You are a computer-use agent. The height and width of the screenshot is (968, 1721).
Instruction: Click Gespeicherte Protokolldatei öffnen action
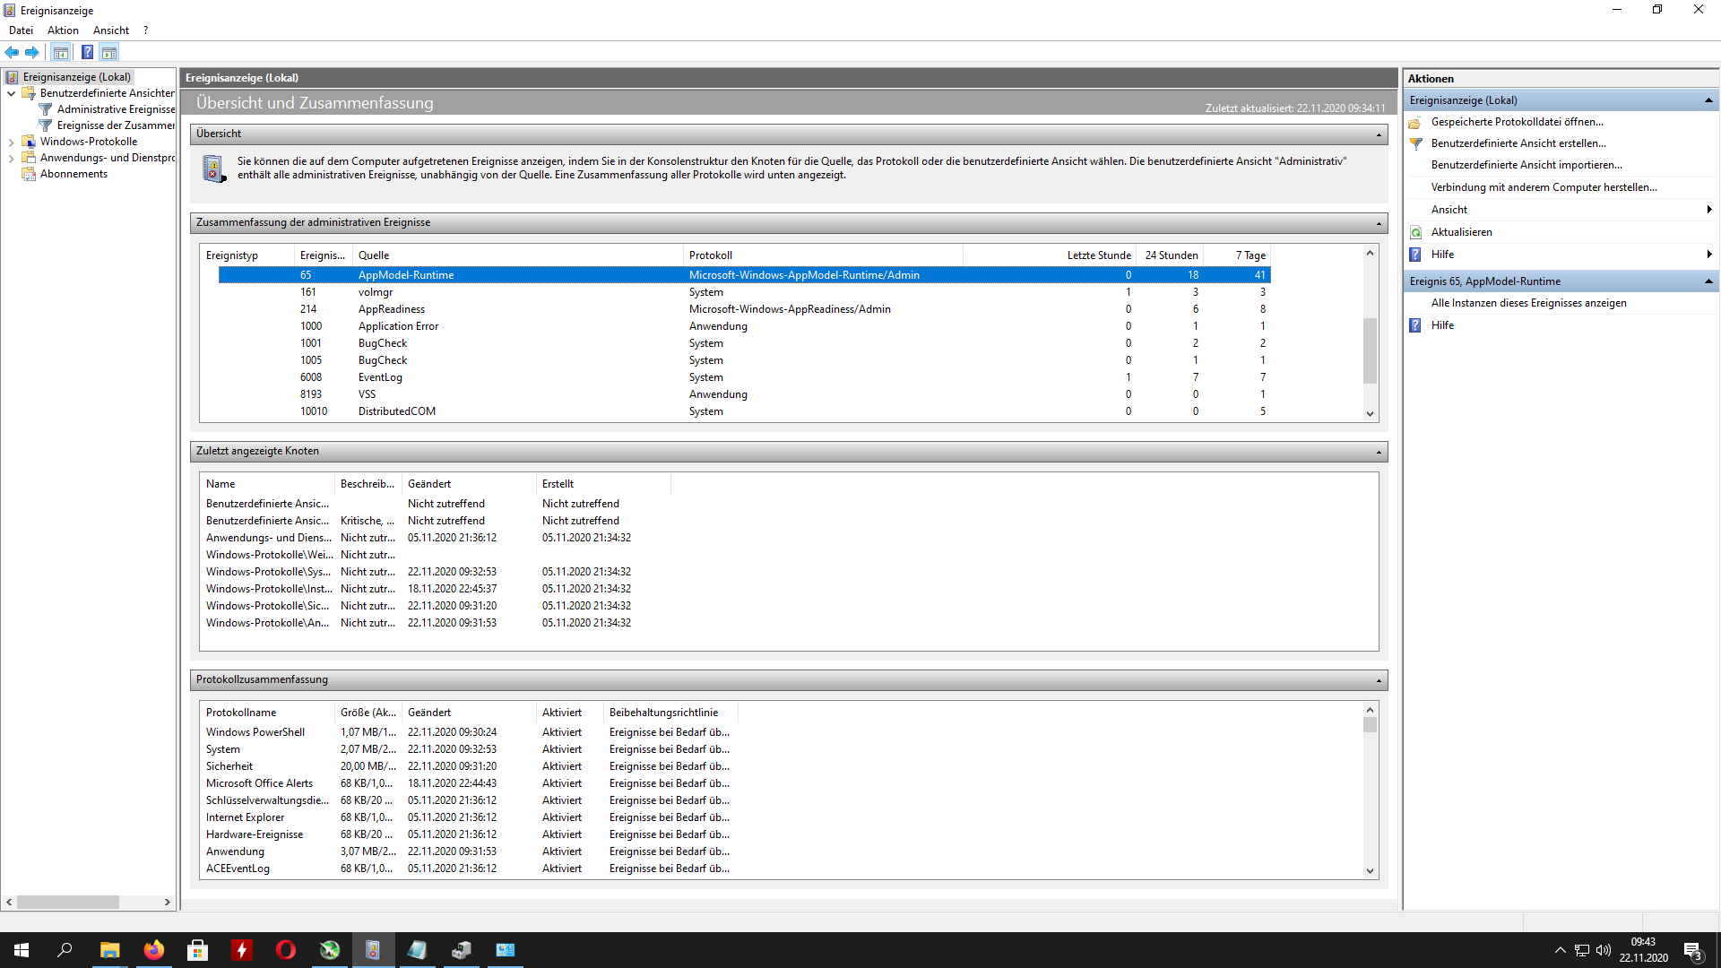coord(1517,122)
